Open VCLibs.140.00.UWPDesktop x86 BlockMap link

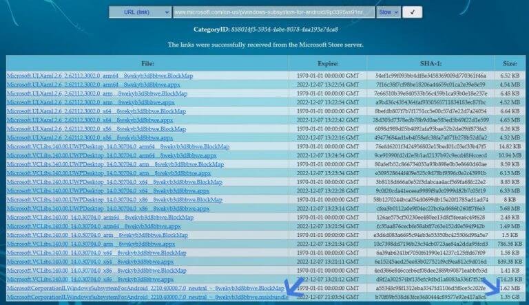tap(114, 199)
